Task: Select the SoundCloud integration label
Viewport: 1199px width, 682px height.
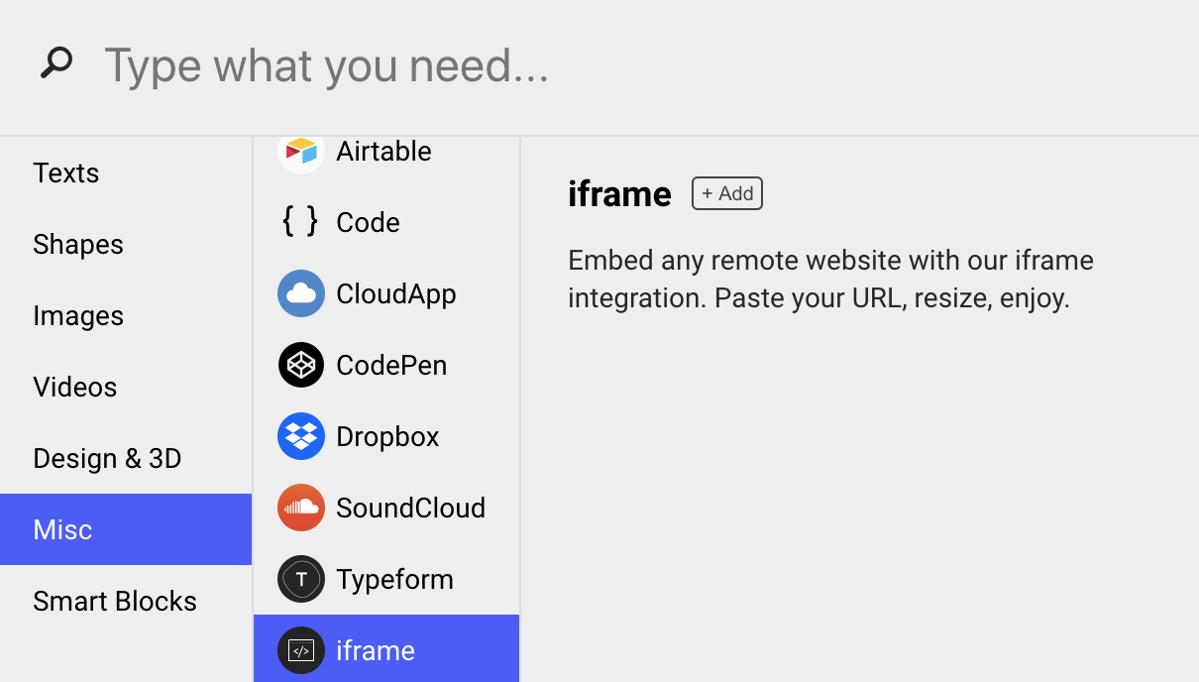Action: [410, 509]
